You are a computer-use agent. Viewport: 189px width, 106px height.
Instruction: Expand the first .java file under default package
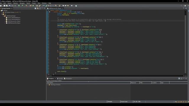pyautogui.click(x=5, y=18)
